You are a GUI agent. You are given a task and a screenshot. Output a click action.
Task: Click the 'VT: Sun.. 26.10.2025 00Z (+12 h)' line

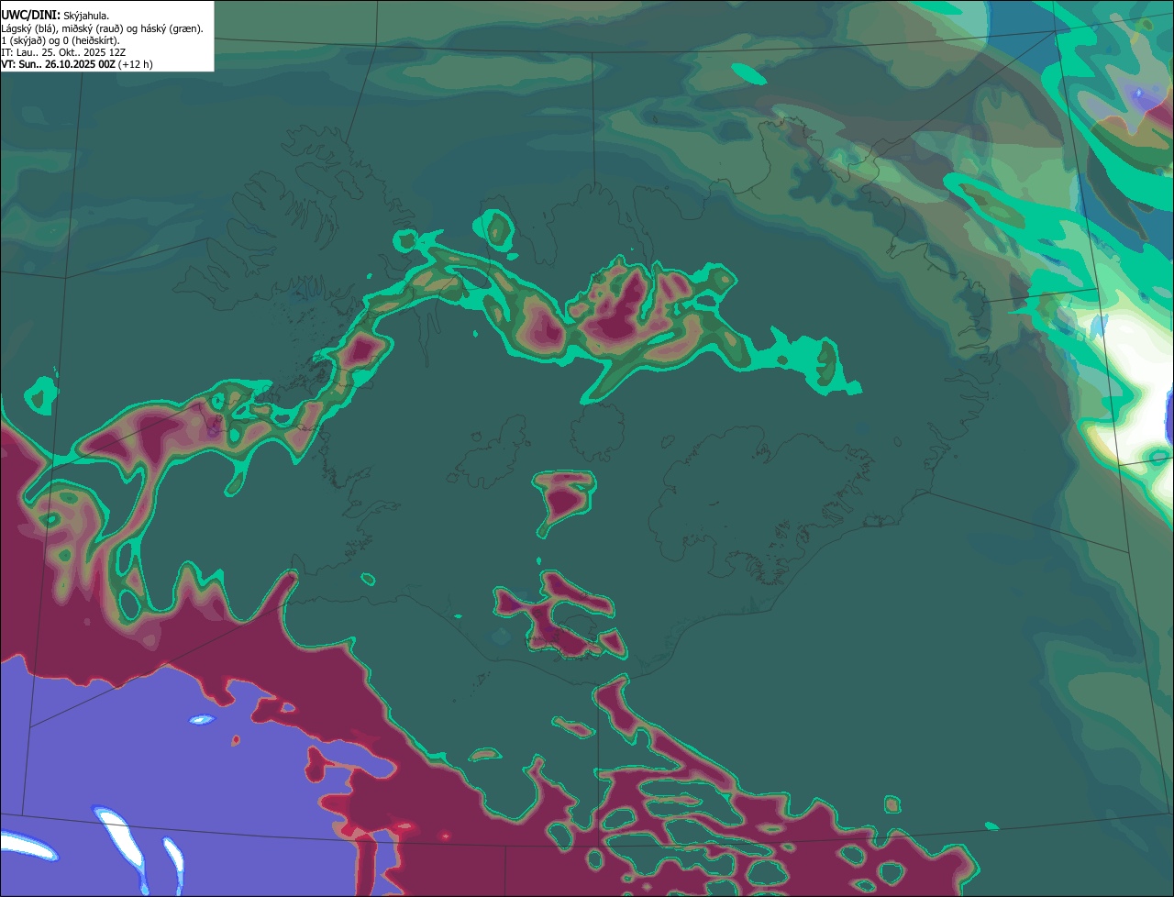77,64
